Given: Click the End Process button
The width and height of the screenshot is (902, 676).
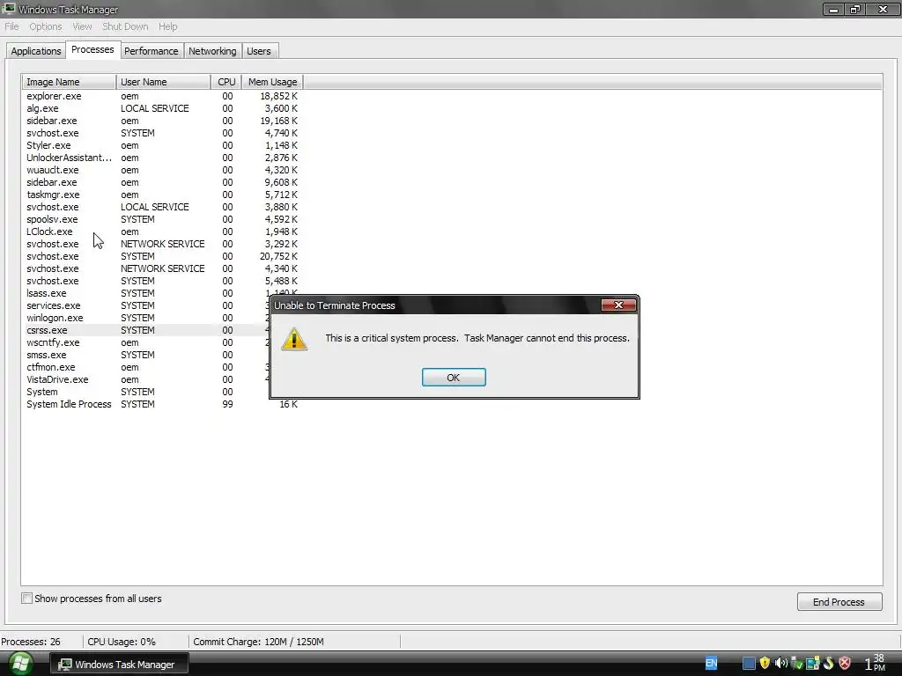Looking at the screenshot, I should point(839,602).
